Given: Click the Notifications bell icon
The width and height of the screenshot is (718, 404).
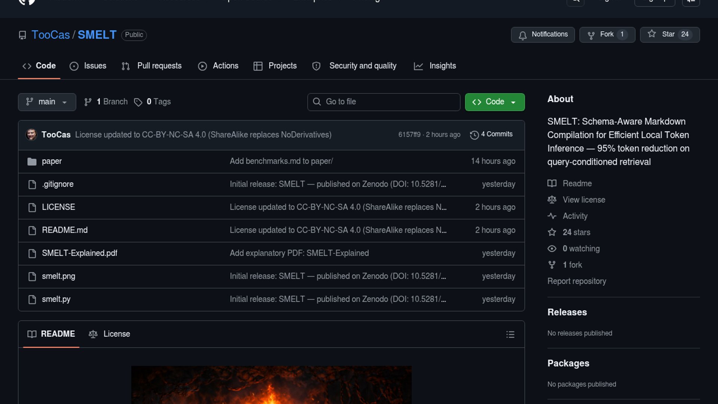Looking at the screenshot, I should [522, 35].
